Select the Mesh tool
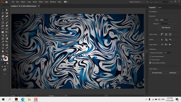This screenshot has height=102, width=181. 3,39
